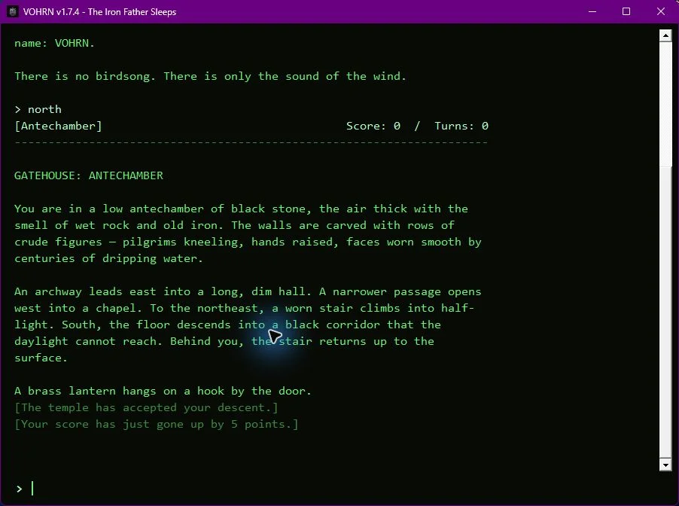Click the '> north' command line
Image resolution: width=679 pixels, height=506 pixels.
click(x=38, y=109)
